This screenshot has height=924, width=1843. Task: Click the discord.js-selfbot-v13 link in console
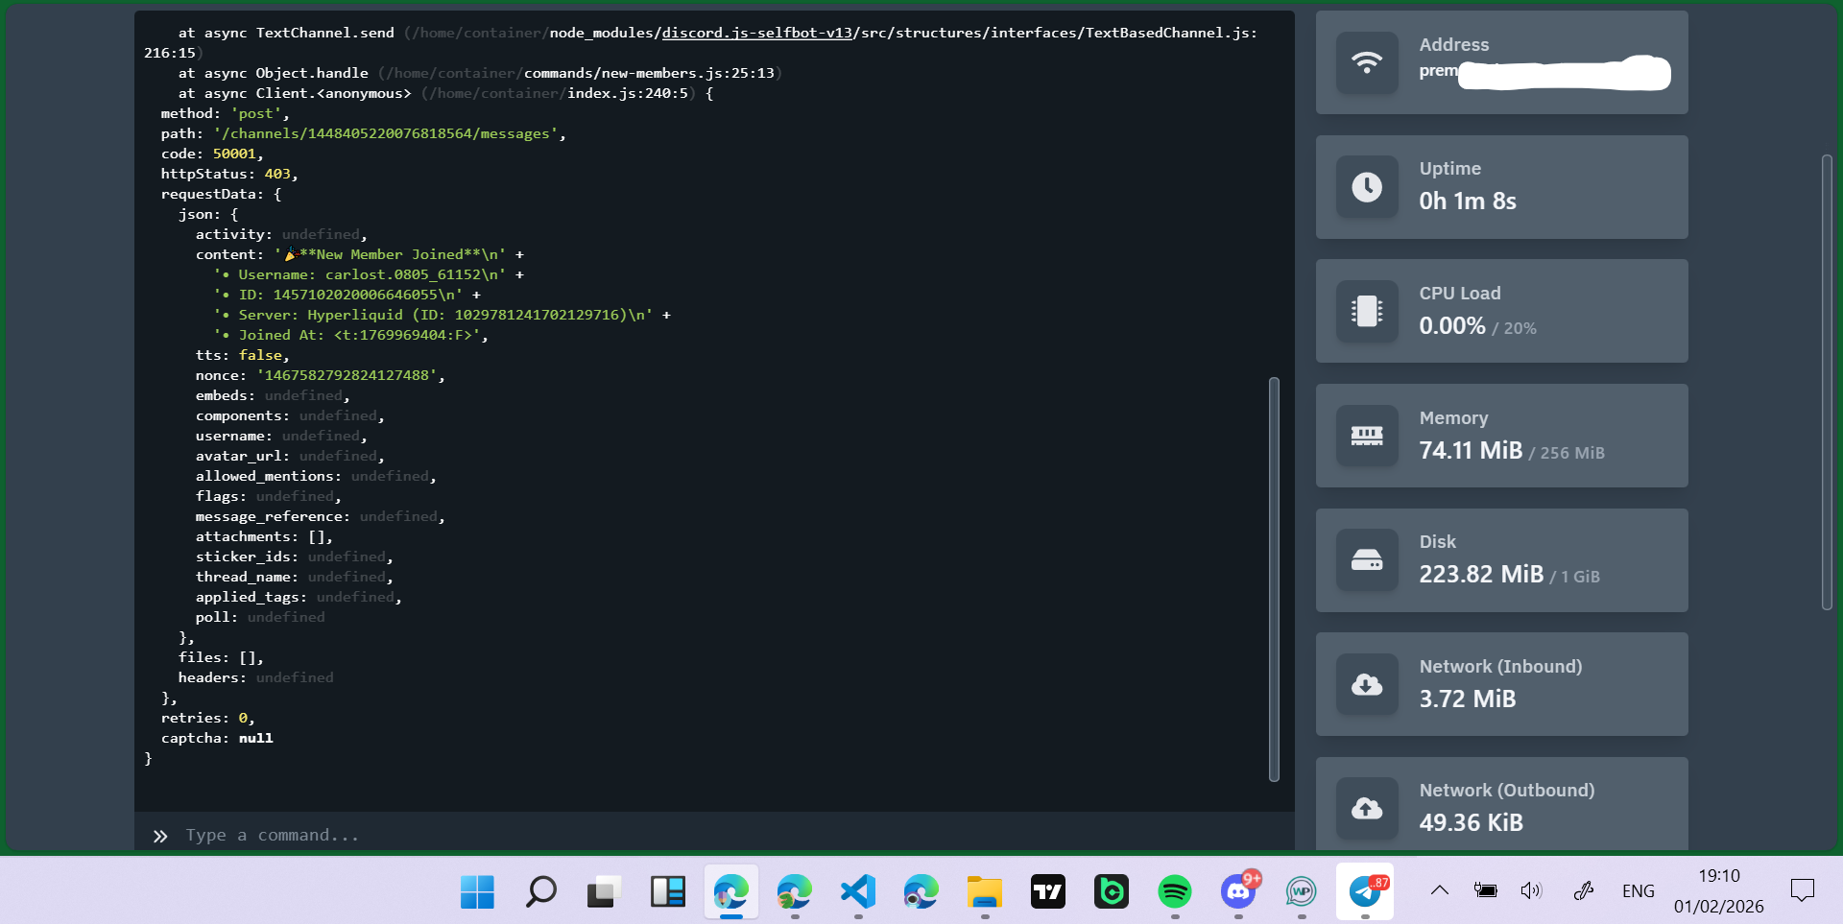pyautogui.click(x=756, y=33)
